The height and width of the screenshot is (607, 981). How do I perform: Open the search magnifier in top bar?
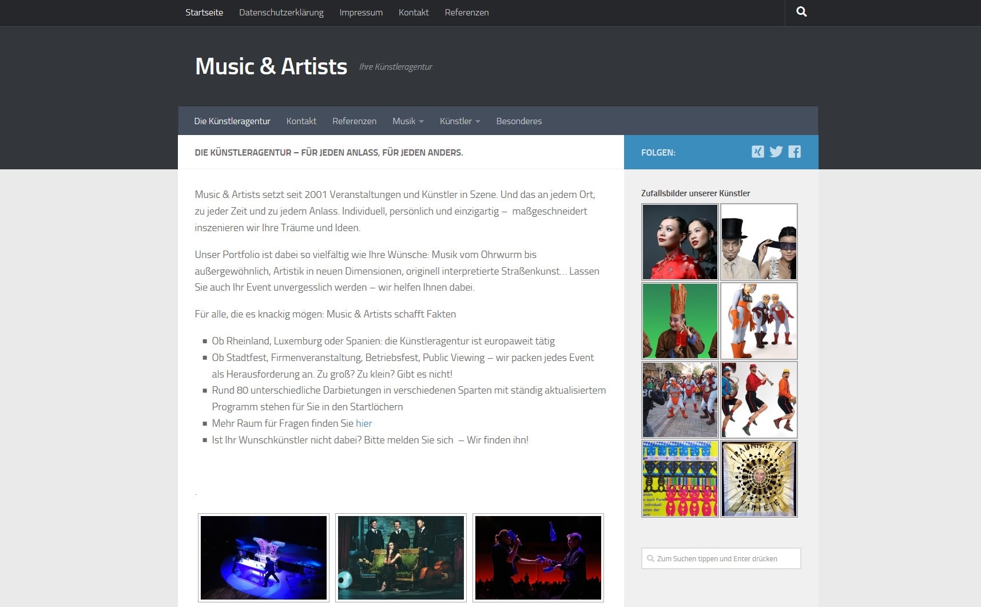pyautogui.click(x=801, y=11)
